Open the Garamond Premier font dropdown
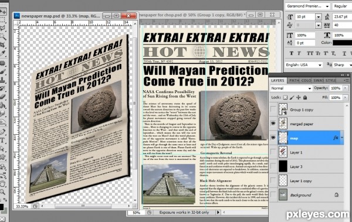 click(x=307, y=6)
